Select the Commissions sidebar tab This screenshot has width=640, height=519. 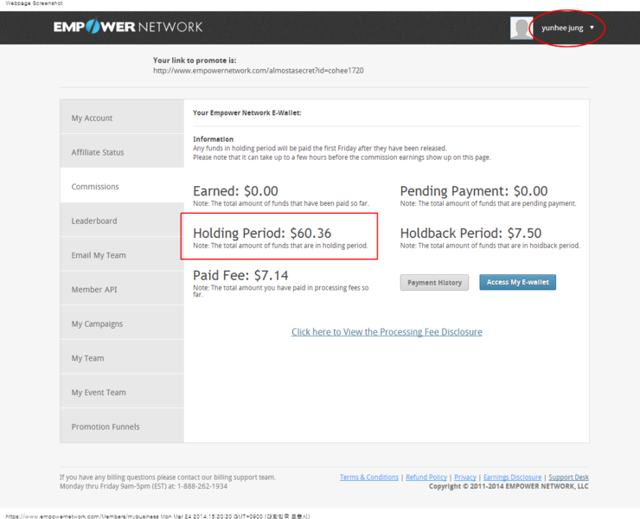(x=122, y=187)
